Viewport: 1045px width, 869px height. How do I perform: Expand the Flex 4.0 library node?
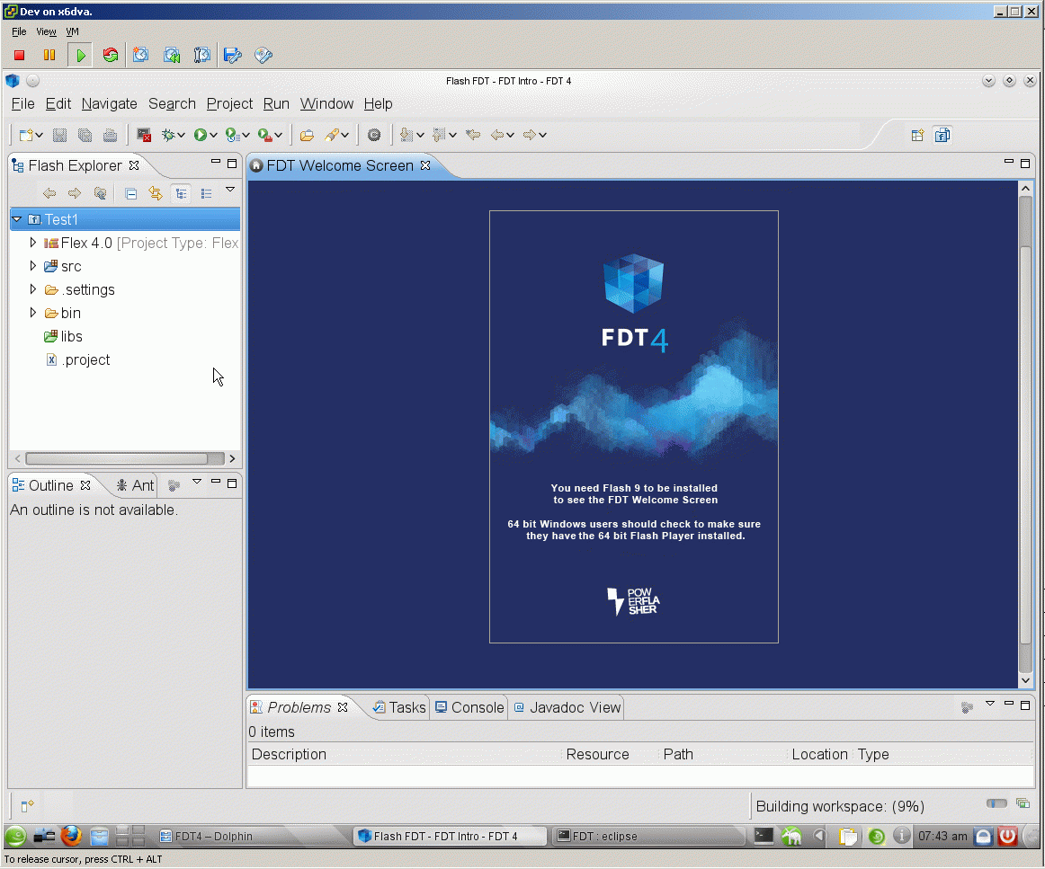32,243
